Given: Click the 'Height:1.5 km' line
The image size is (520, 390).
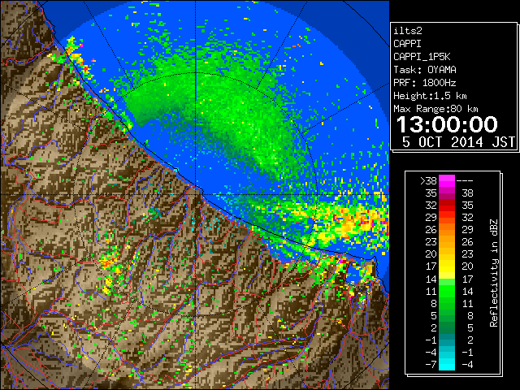Looking at the screenshot, I should (x=430, y=96).
